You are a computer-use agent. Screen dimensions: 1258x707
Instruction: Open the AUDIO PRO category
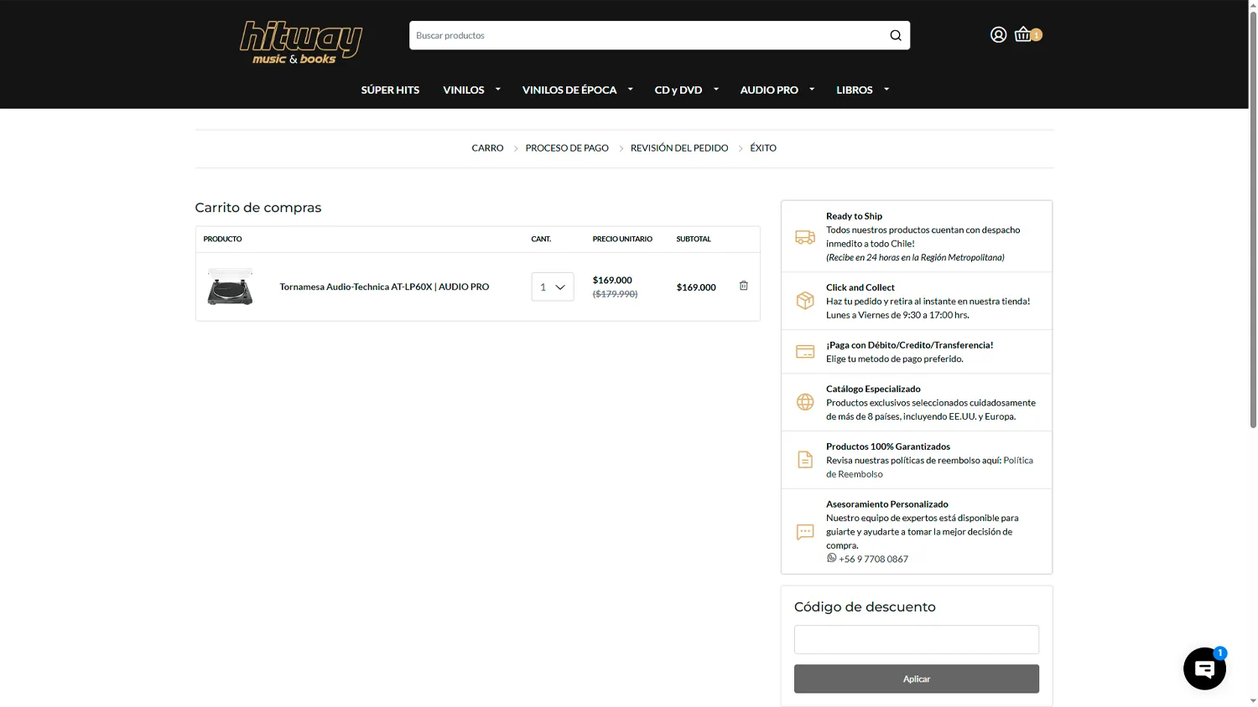(769, 90)
